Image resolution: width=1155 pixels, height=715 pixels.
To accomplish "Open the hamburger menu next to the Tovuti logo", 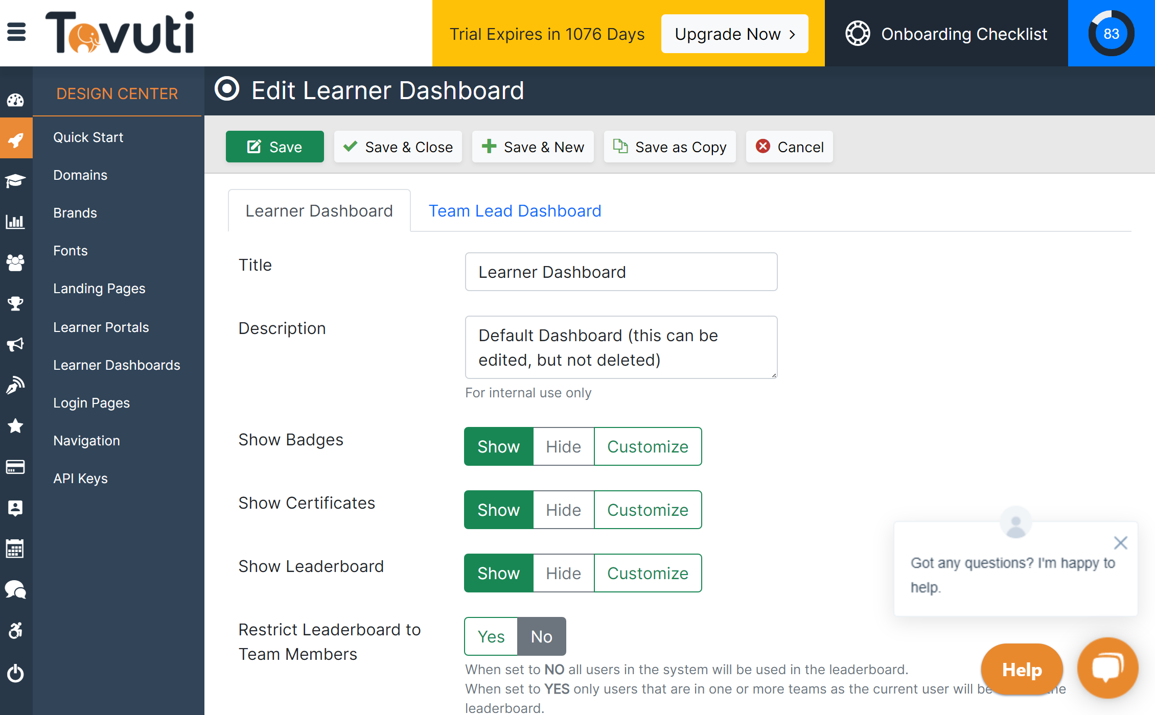I will click(x=16, y=32).
